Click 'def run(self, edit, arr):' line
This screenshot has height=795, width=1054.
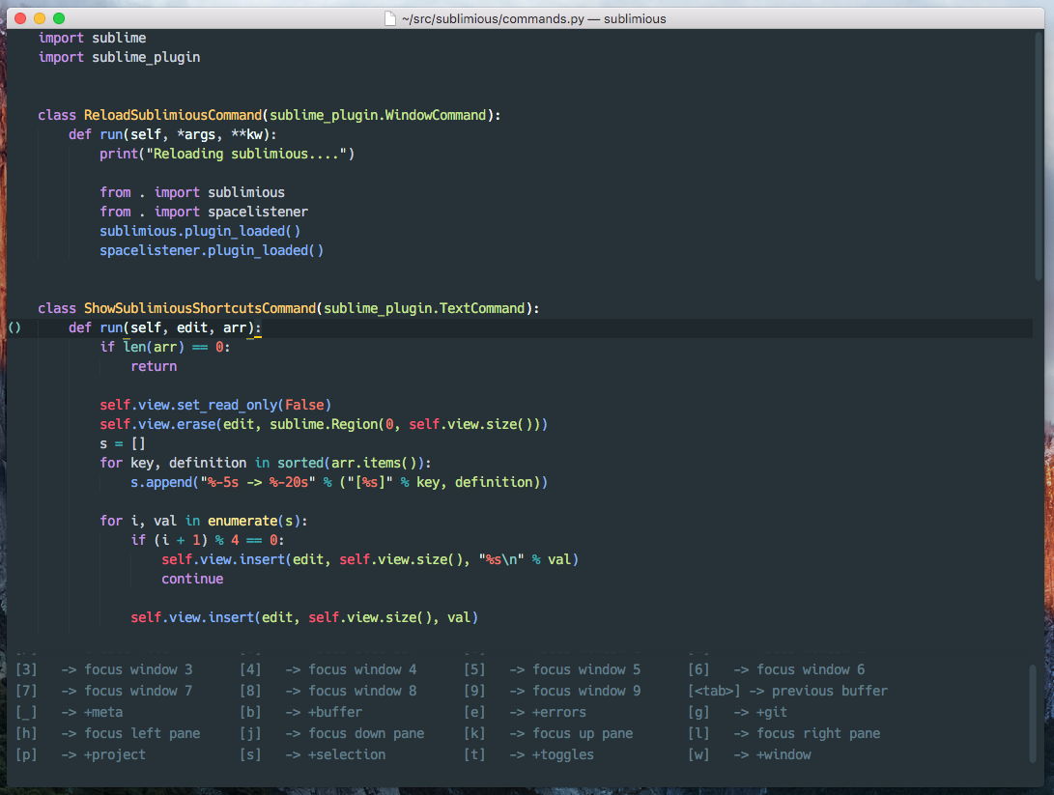(164, 327)
